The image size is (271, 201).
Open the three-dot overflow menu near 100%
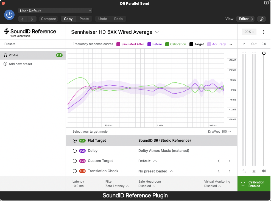(264, 32)
